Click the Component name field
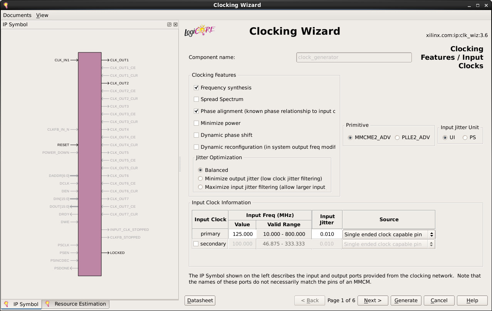 [354, 57]
